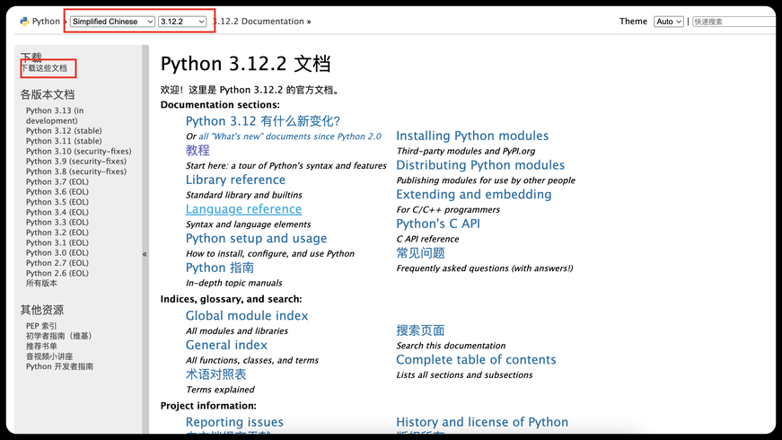The height and width of the screenshot is (440, 782).
Task: Focus the quick search input field
Action: point(734,22)
